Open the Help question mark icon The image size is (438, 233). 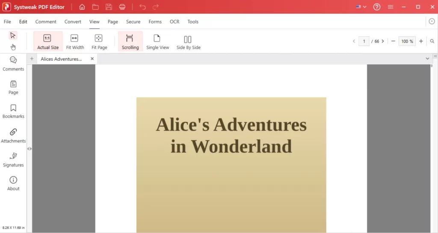coord(377,7)
